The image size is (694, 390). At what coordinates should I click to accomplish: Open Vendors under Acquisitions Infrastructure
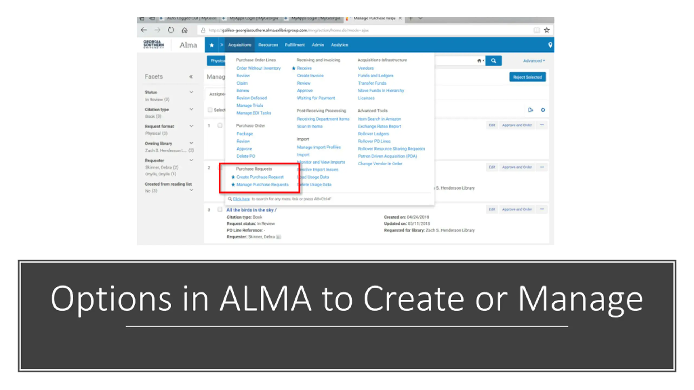pyautogui.click(x=365, y=68)
